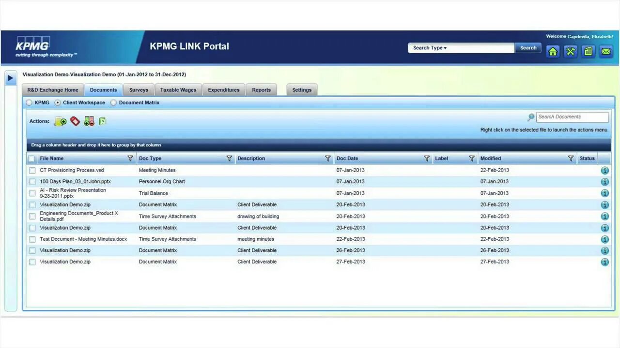The image size is (620, 348).
Task: Sort by the Status column header
Action: coord(587,159)
